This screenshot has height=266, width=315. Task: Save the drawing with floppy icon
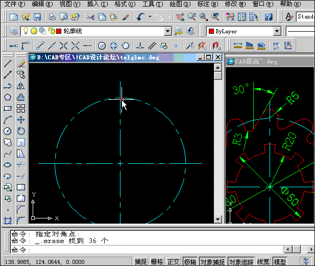point(37,17)
